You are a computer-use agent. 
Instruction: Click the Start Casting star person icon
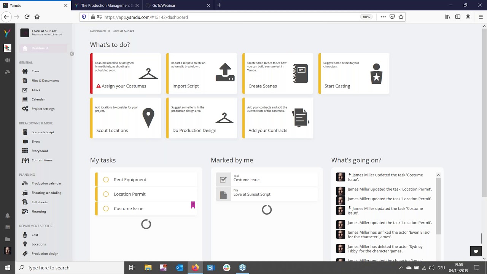(376, 73)
